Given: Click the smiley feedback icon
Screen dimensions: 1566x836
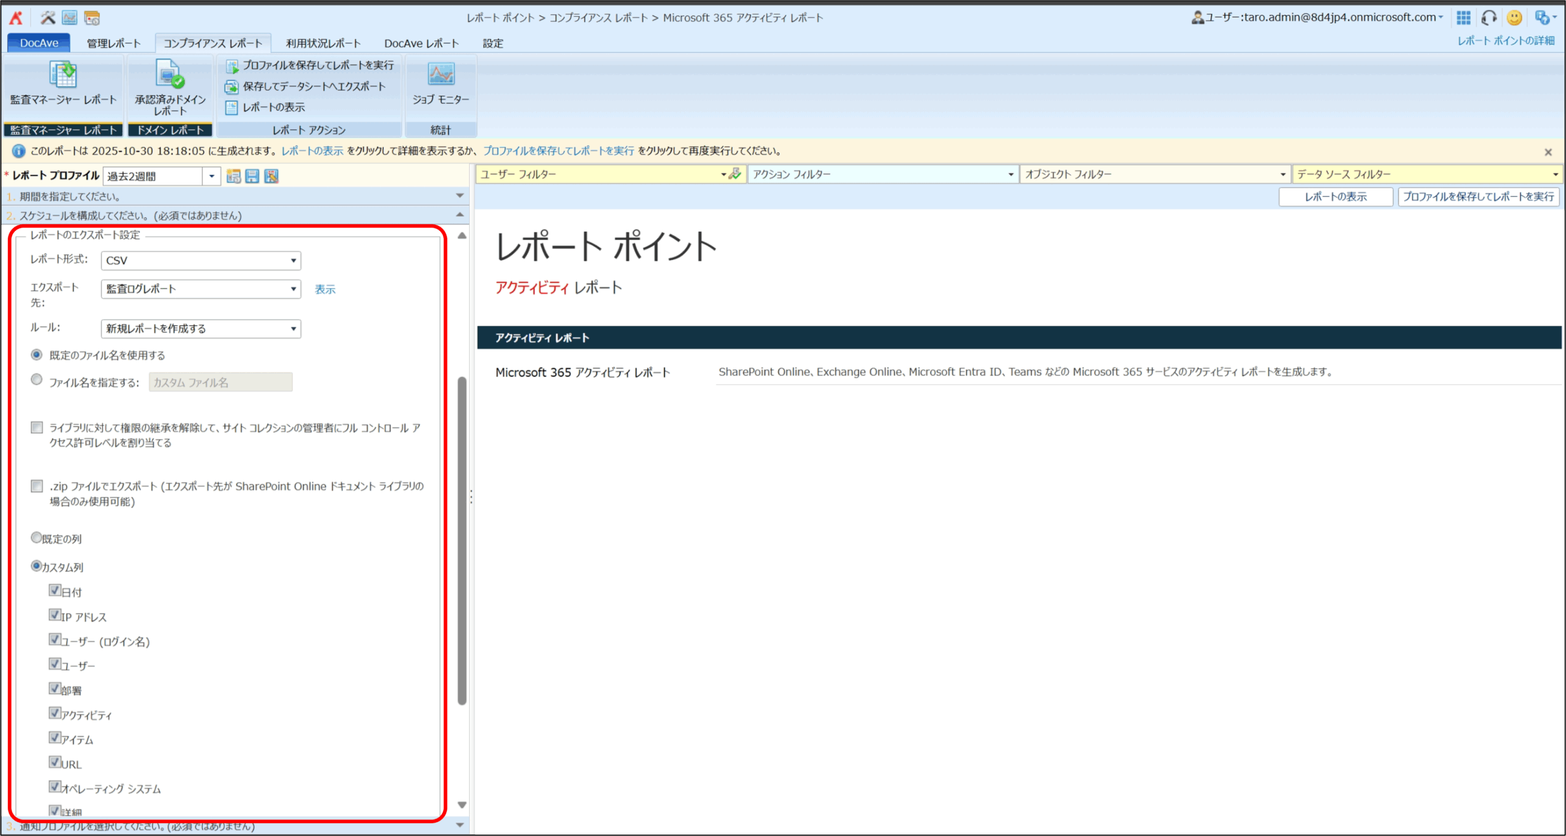Looking at the screenshot, I should tap(1514, 18).
